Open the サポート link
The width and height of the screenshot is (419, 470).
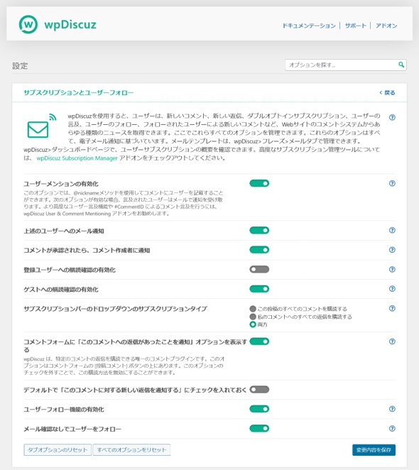click(x=355, y=26)
